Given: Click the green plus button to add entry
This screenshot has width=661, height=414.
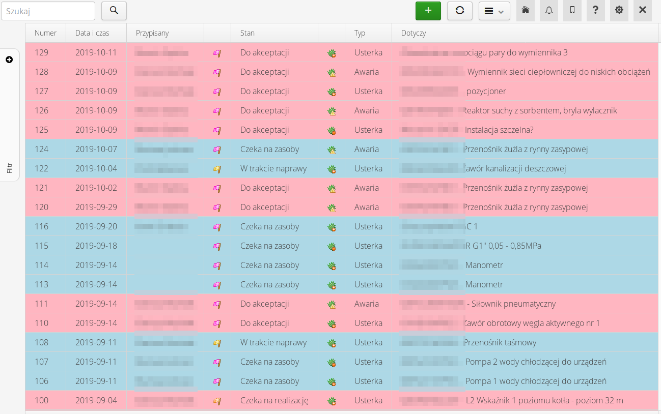Looking at the screenshot, I should 428,10.
